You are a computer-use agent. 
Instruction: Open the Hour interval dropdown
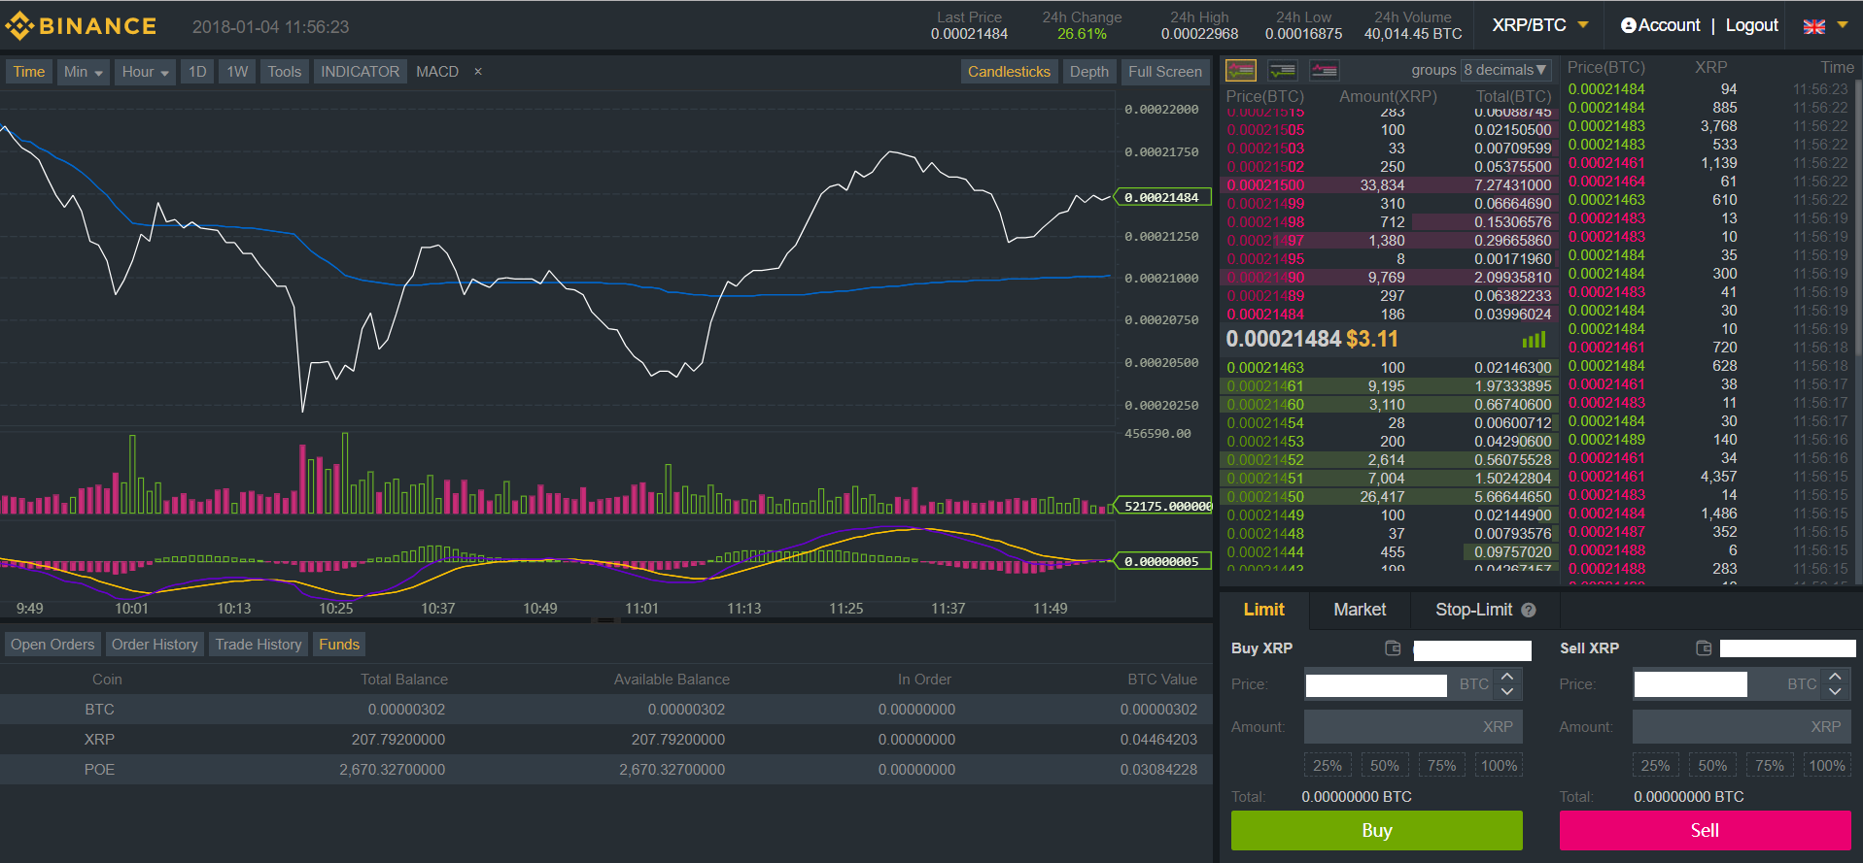pyautogui.click(x=145, y=72)
